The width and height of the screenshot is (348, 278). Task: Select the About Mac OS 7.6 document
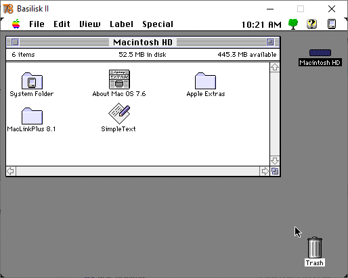coord(119,79)
